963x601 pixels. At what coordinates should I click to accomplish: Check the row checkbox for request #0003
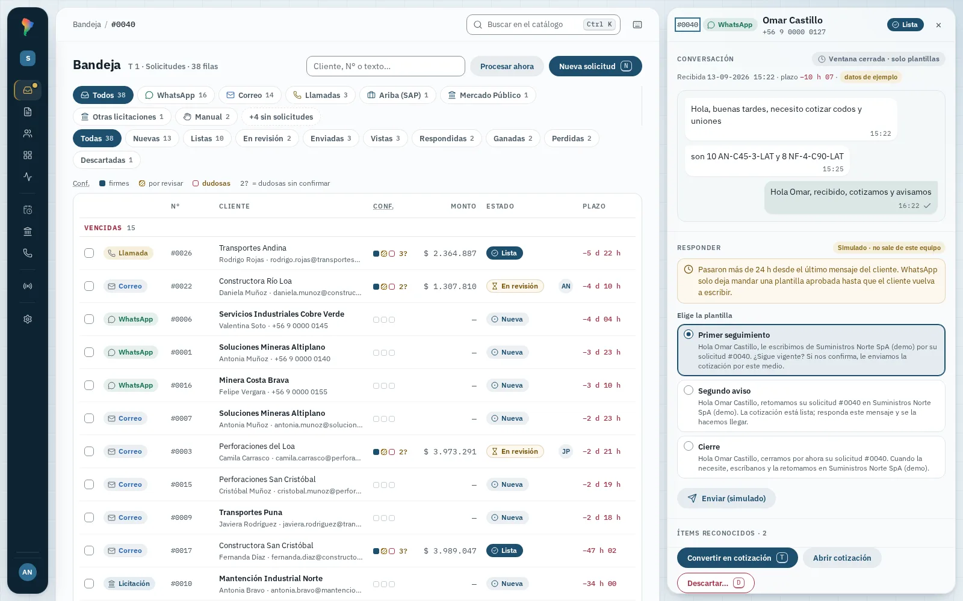[89, 451]
